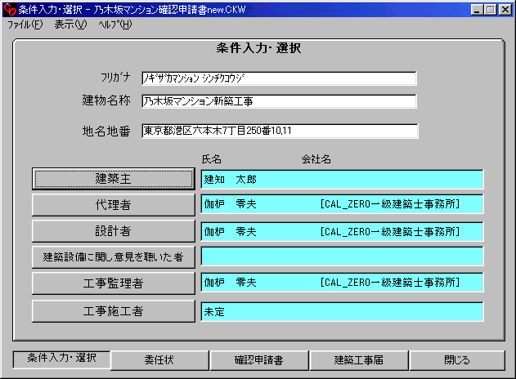Open the ヘルプ(H) menu
The height and width of the screenshot is (379, 516).
(x=114, y=25)
